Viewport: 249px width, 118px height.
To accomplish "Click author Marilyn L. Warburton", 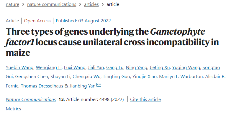I will point(181,77).
